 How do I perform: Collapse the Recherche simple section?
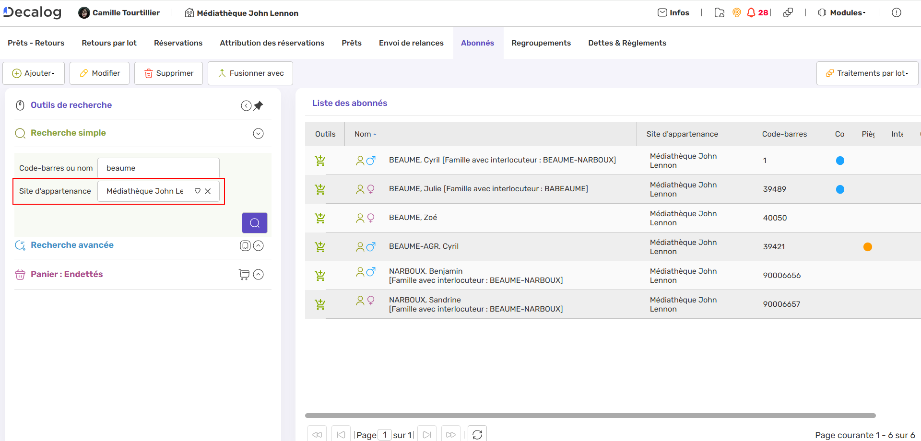258,134
